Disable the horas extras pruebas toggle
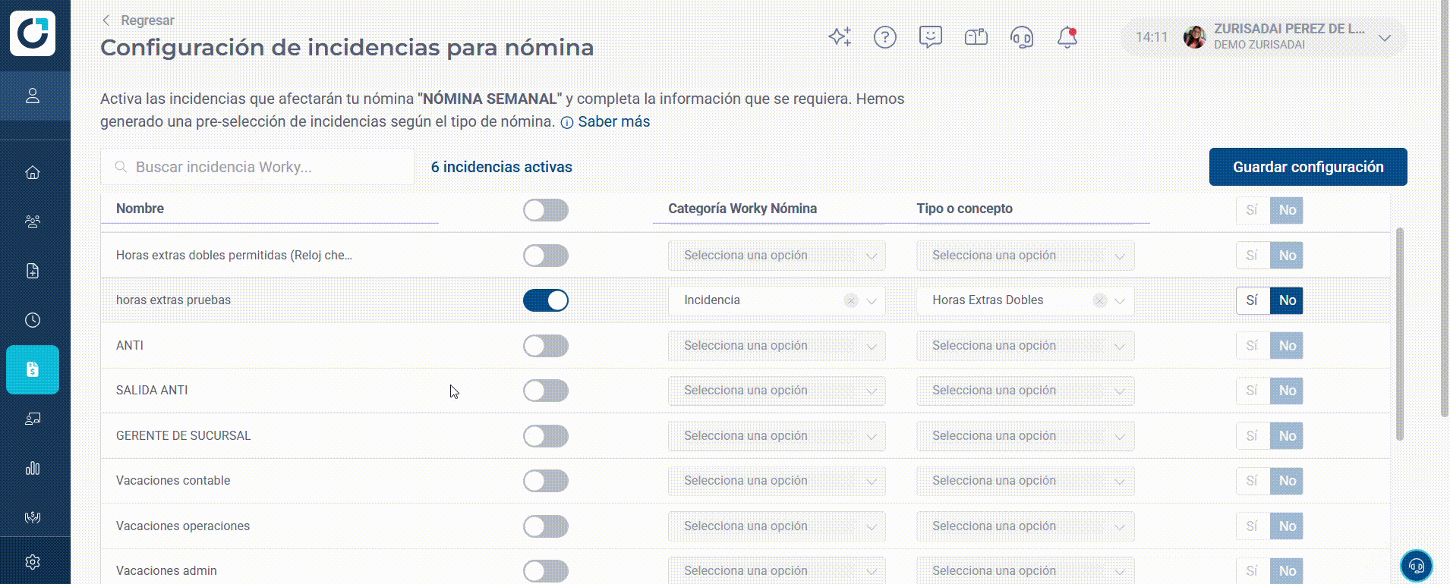This screenshot has width=1450, height=584. click(546, 300)
